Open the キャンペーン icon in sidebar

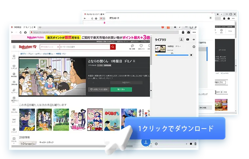pos(14,91)
